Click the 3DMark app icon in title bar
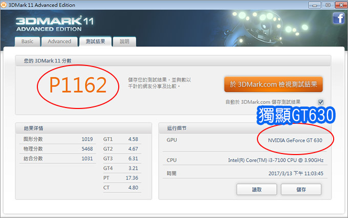Image resolution: width=348 pixels, height=218 pixels. (4, 5)
